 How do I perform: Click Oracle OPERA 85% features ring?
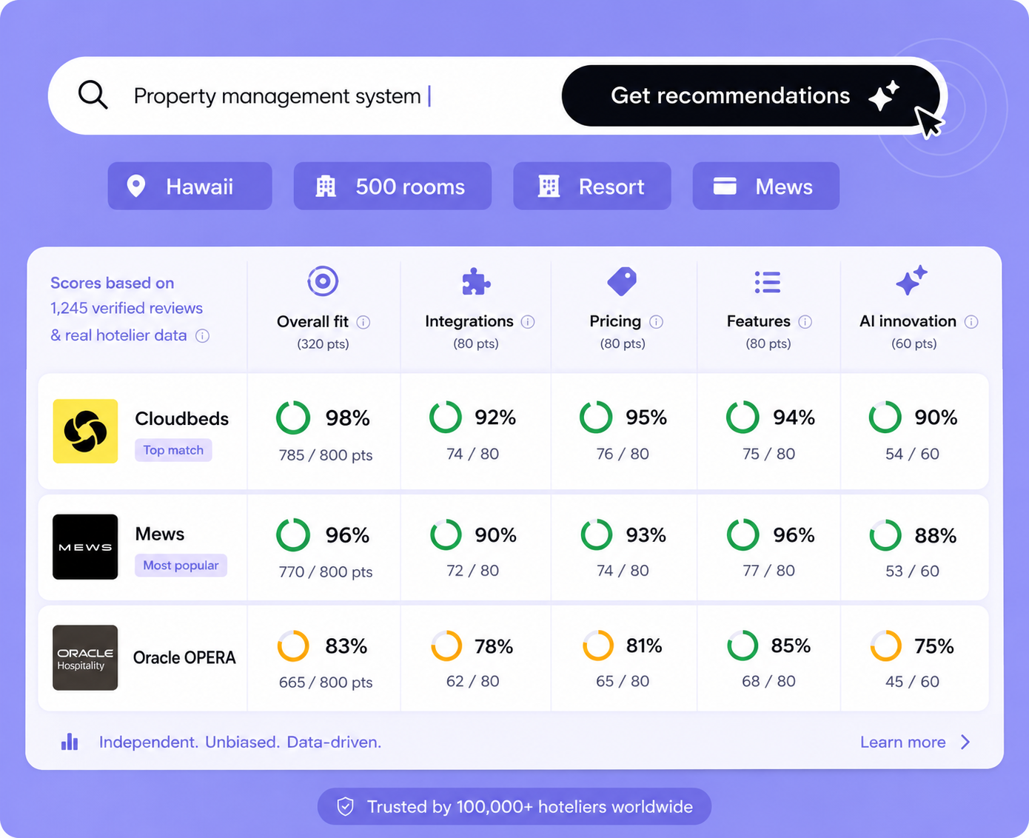[x=743, y=646]
